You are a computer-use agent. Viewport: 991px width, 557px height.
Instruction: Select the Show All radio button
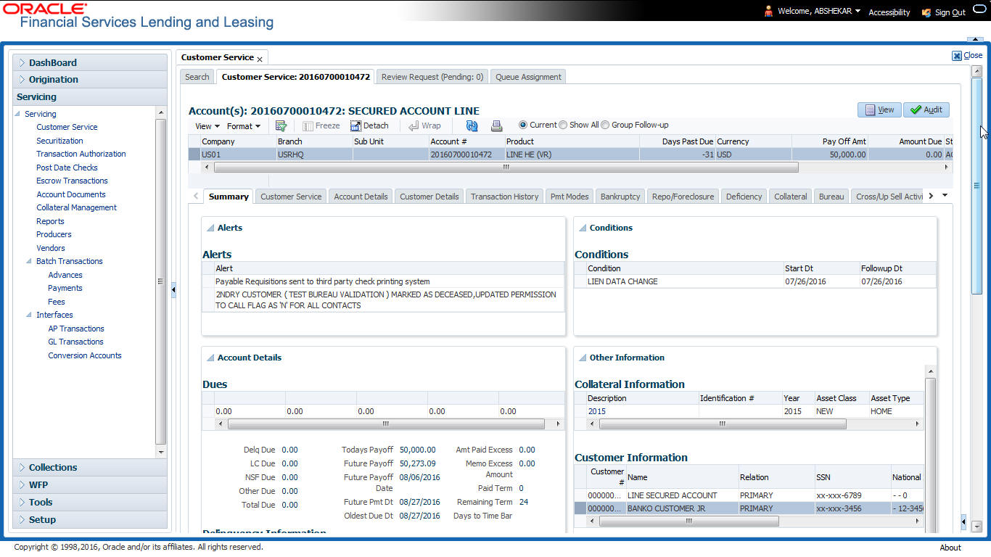pyautogui.click(x=563, y=125)
